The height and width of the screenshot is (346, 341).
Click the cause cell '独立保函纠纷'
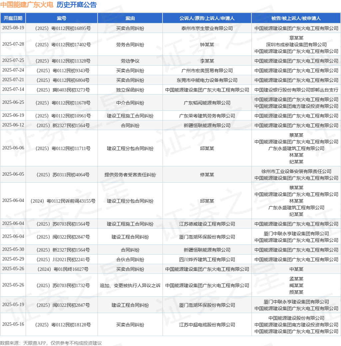130,90
